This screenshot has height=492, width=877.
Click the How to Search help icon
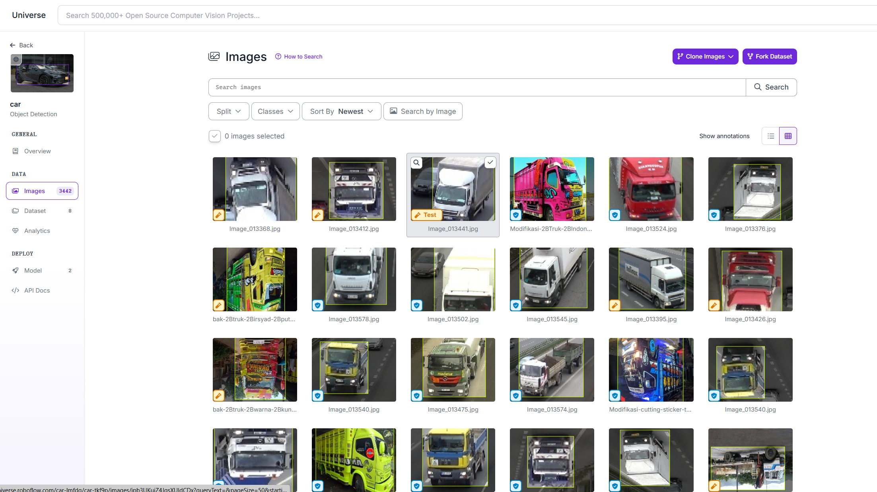click(x=278, y=57)
